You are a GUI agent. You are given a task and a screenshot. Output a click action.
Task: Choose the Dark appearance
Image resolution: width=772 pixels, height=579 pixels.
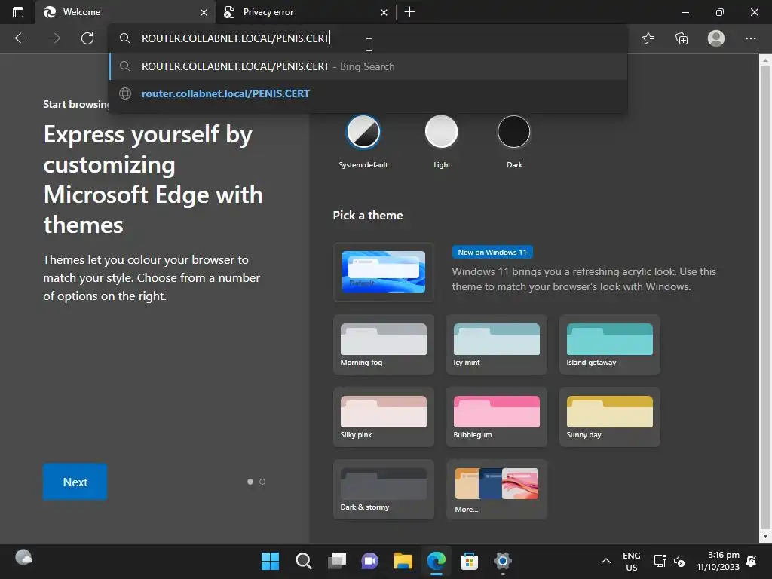tap(514, 132)
